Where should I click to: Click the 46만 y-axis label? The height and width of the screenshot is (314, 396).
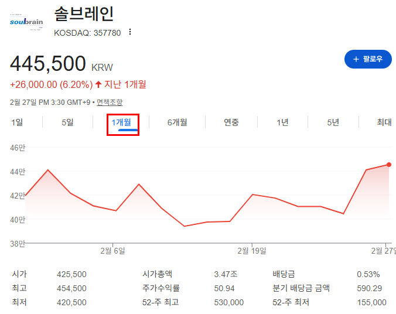click(x=18, y=148)
